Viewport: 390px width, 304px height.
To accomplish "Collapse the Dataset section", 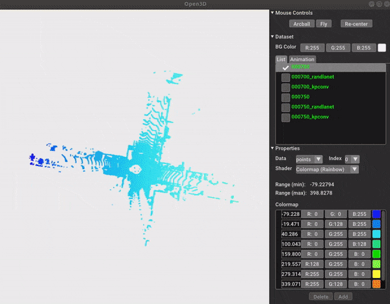I will click(272, 36).
